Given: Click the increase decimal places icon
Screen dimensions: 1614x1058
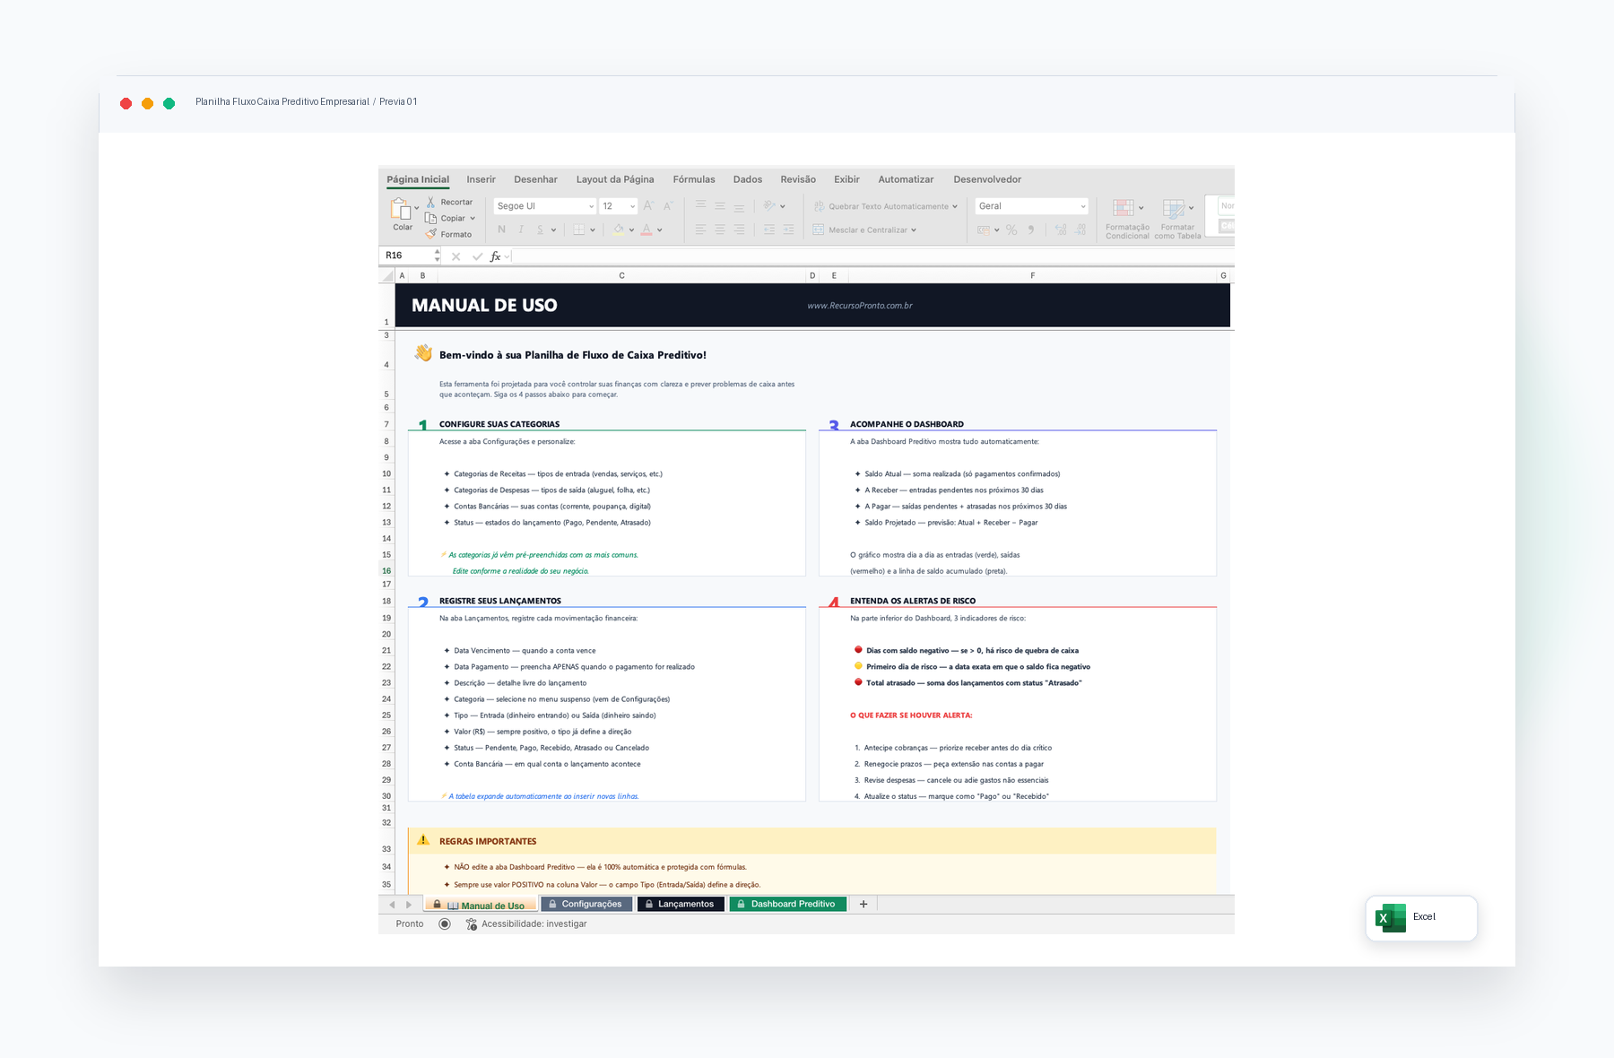Looking at the screenshot, I should pos(1062,230).
